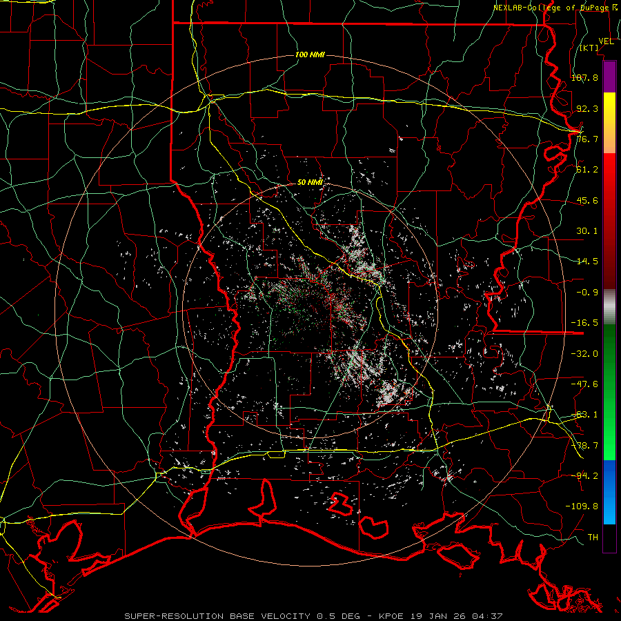This screenshot has width=621, height=621.
Task: Click the -16.5 velocity scale value
Action: 584,323
